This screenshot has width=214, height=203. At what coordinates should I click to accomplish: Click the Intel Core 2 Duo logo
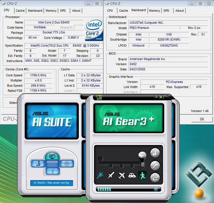coord(94,30)
